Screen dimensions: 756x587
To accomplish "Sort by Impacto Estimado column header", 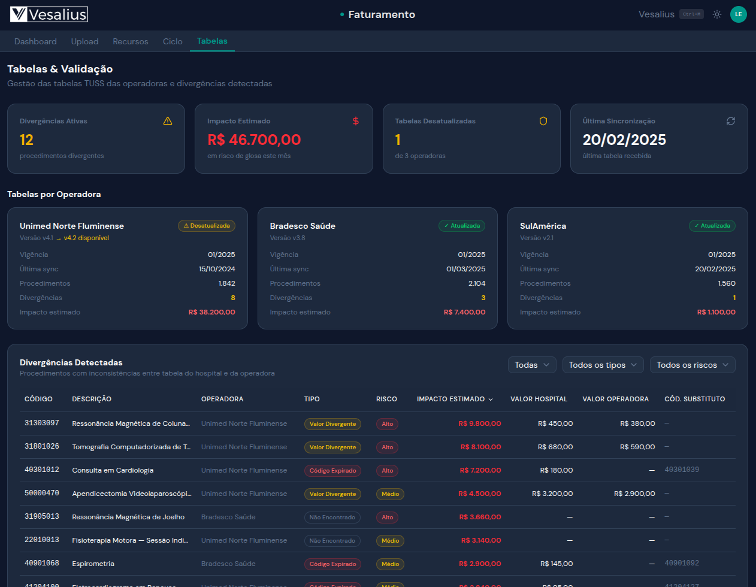I will [455, 399].
